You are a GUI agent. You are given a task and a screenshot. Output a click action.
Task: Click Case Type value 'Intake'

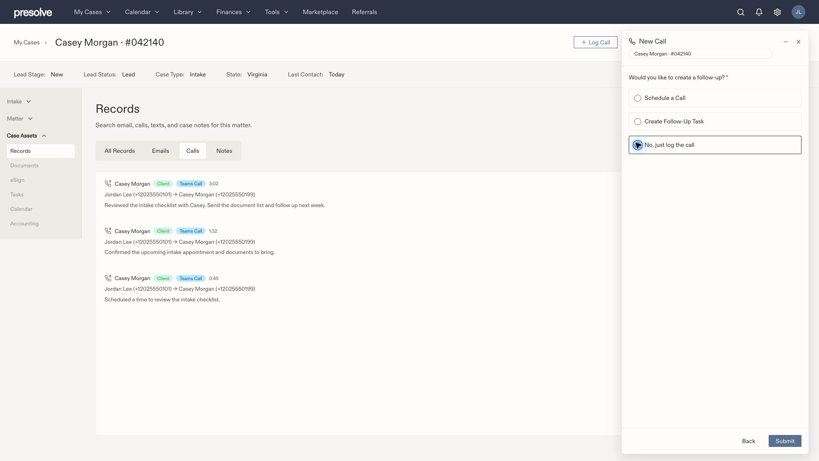(x=197, y=74)
